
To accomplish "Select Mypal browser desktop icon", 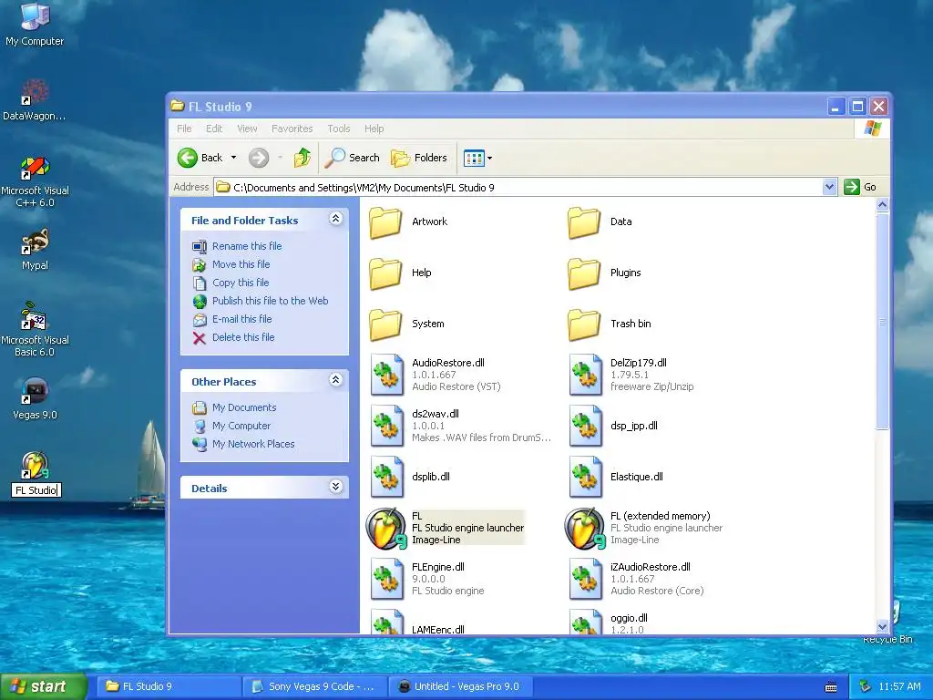I will (35, 250).
